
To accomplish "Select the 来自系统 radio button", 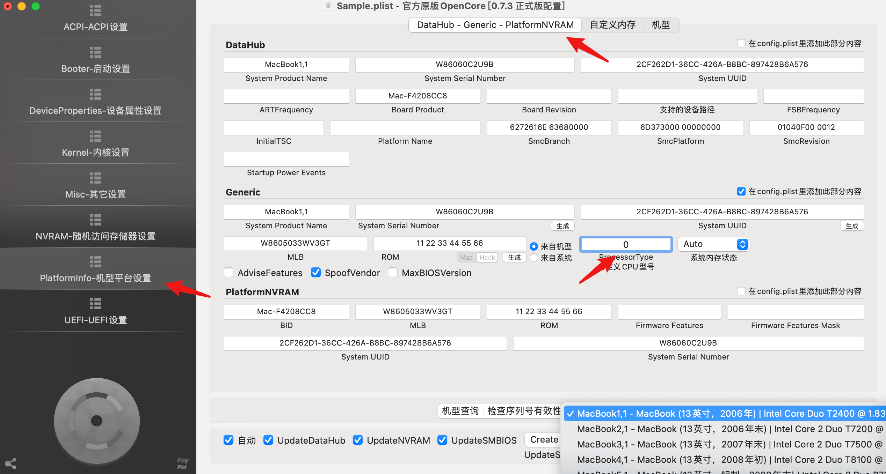I will coord(534,258).
